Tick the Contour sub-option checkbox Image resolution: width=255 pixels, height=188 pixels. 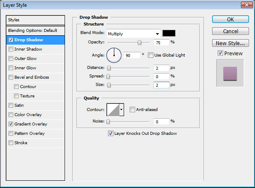point(16,87)
